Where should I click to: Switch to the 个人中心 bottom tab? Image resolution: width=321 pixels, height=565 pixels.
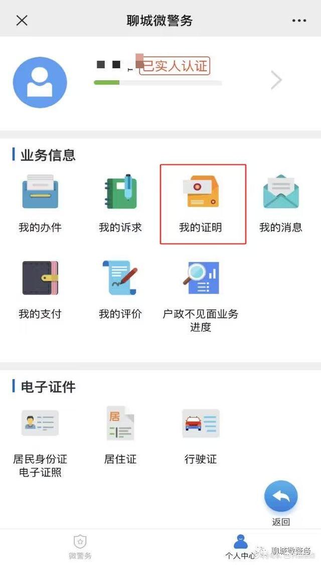coord(241,547)
